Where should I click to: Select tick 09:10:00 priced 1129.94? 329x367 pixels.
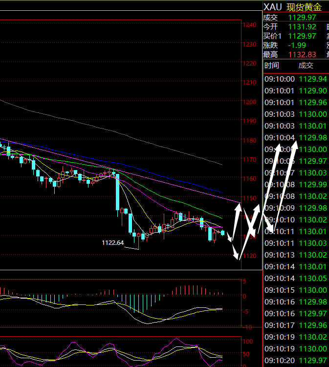[296, 79]
